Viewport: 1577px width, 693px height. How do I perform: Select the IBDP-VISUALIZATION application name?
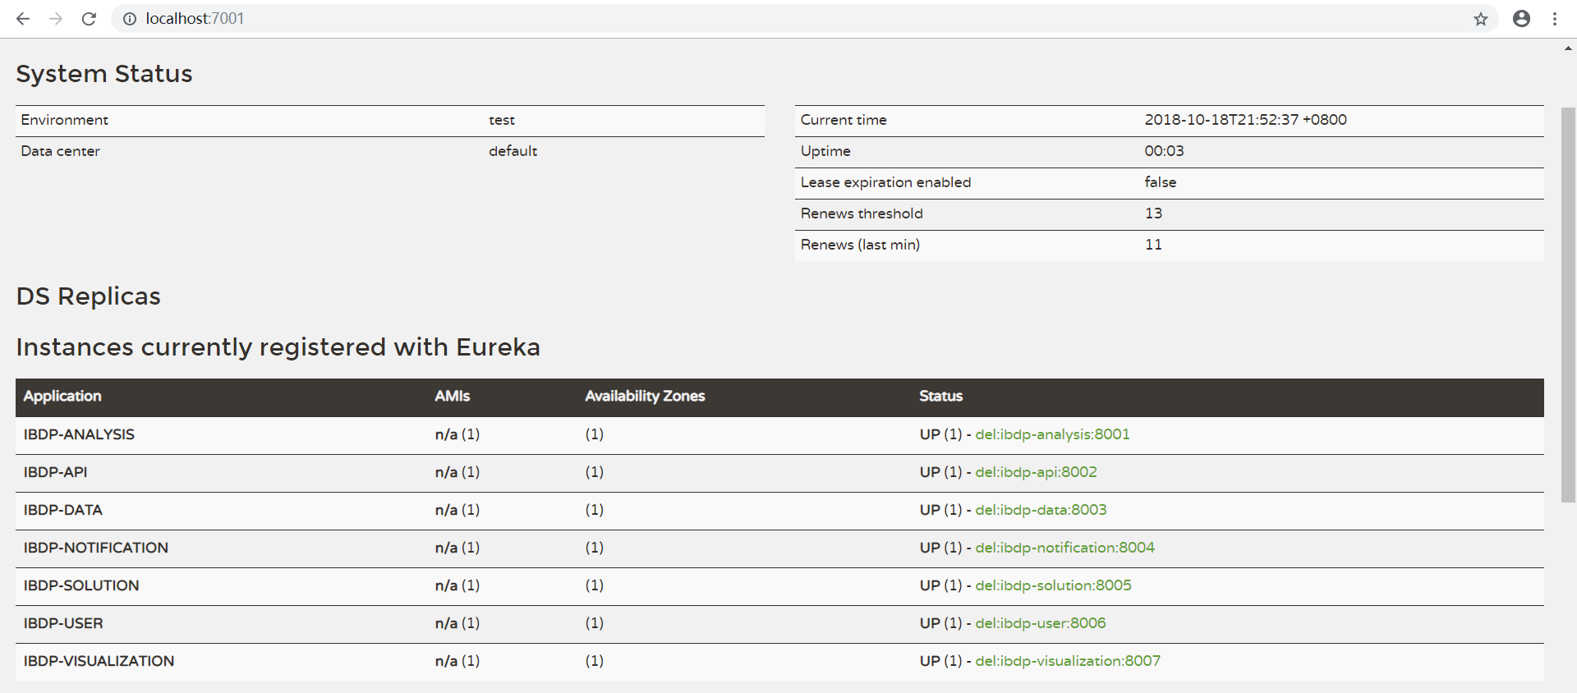[99, 661]
